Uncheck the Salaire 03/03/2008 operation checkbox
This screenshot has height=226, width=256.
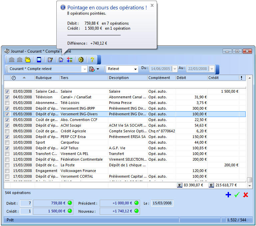pos(7,91)
